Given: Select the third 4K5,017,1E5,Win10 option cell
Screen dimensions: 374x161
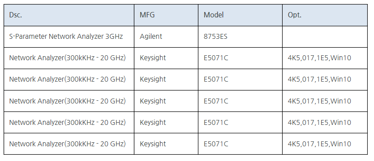Looking at the screenshot, I should (325, 101).
